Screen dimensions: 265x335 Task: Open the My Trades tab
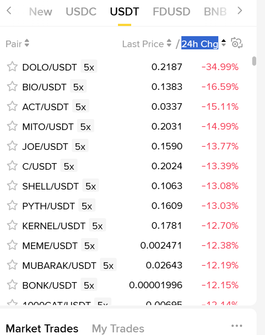118,328
